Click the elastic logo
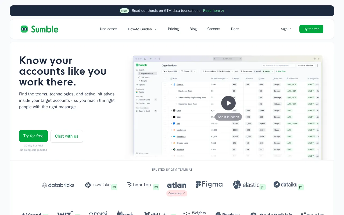The height and width of the screenshot is (215, 344). click(246, 185)
